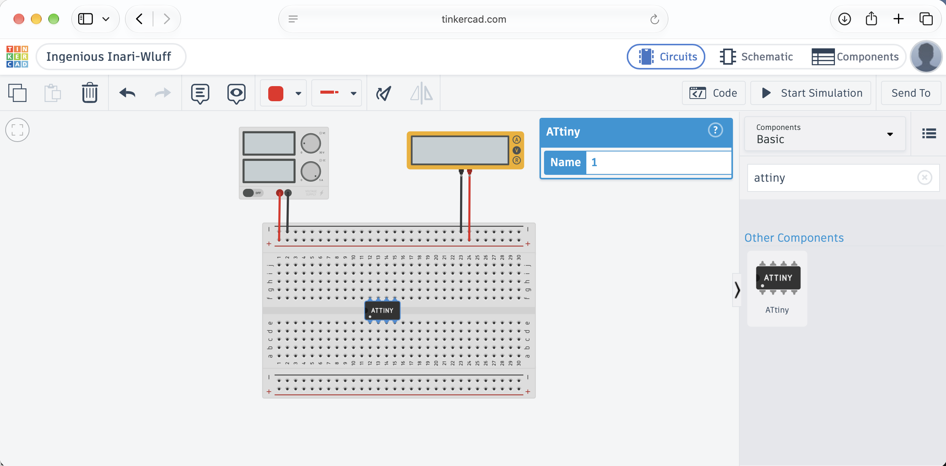The width and height of the screenshot is (946, 466).
Task: Click the Send To button
Action: coord(911,93)
